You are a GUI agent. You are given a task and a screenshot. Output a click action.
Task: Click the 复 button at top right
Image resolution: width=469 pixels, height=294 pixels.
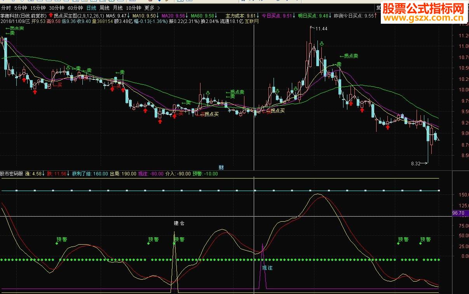coord(378,8)
